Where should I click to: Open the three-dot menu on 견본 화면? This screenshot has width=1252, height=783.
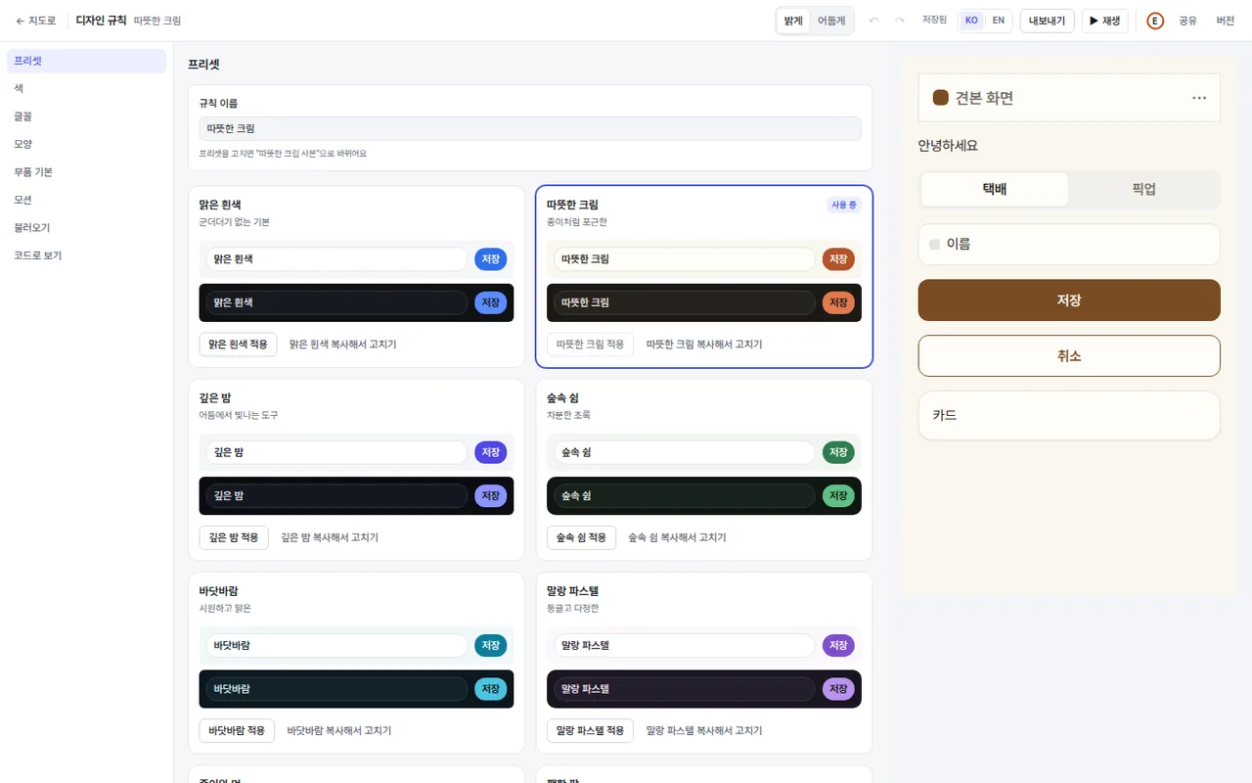coord(1199,98)
